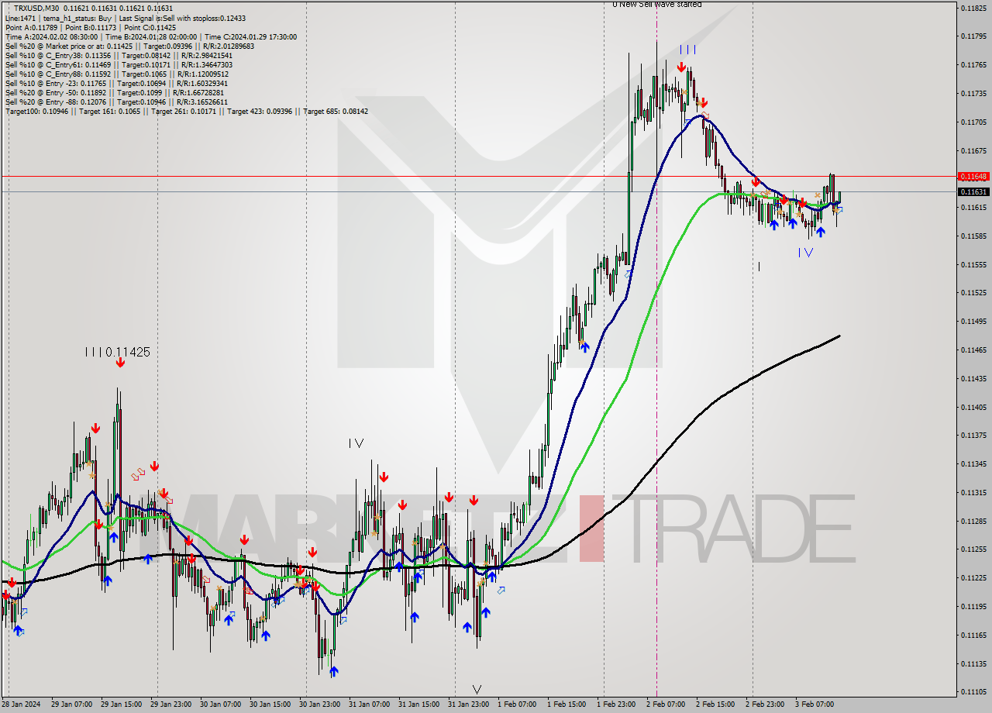Click the '30 Jan 15:00' time axis label
This screenshot has width=992, height=713.
point(270,704)
